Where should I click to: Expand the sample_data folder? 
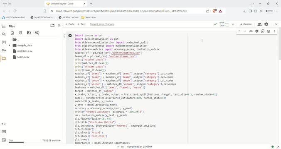click(10, 46)
